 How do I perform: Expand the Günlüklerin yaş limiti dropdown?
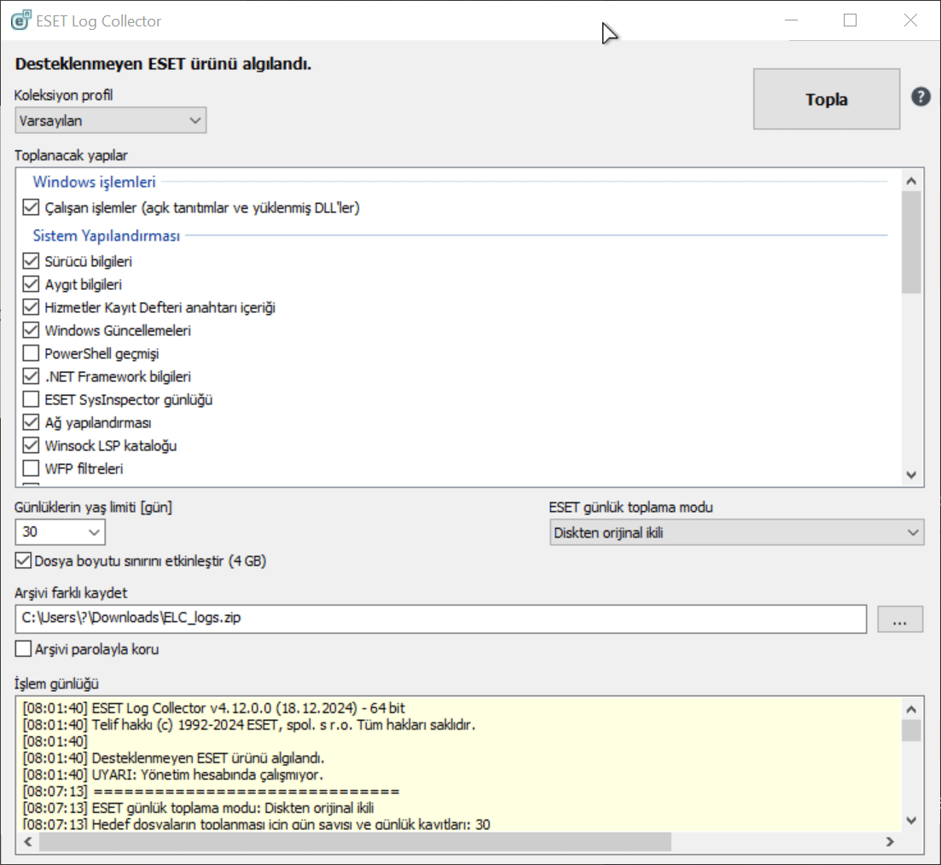coord(60,531)
